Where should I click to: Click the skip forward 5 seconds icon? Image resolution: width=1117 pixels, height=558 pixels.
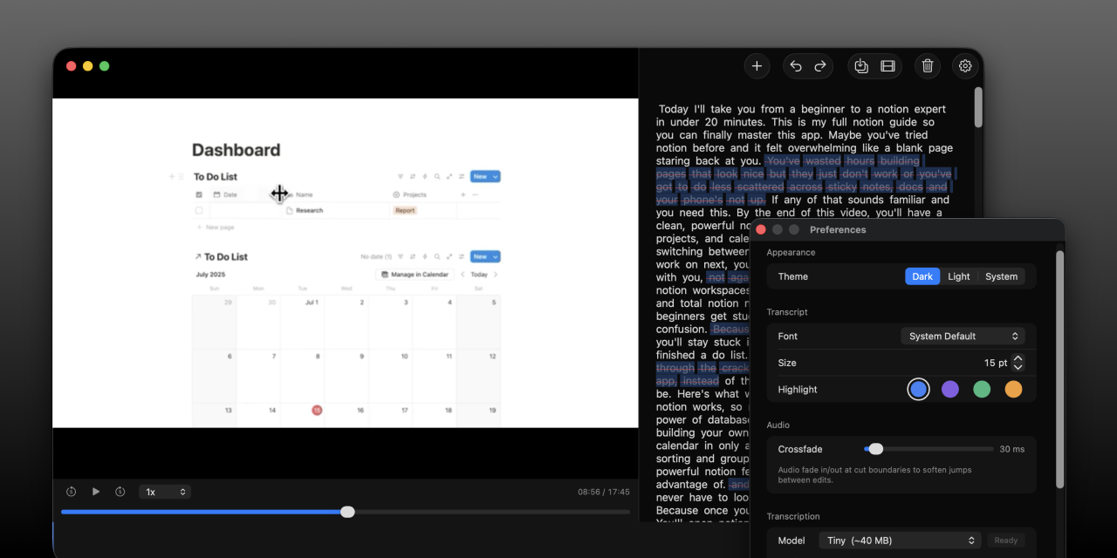point(120,492)
